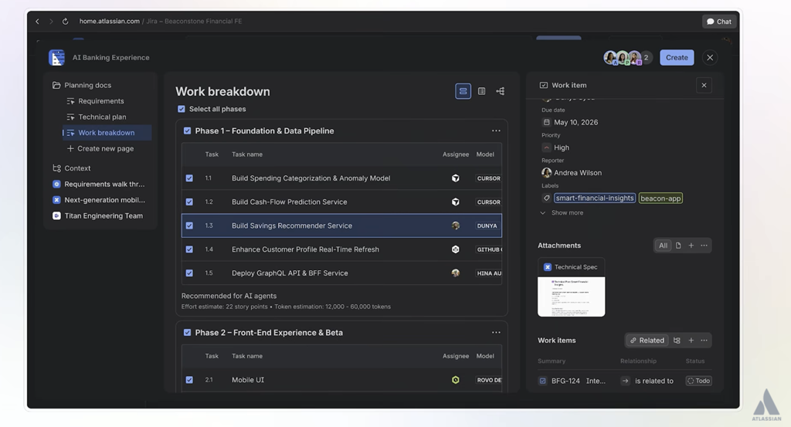Toggle Select all phases checkbox
The height and width of the screenshot is (427, 791).
[x=181, y=109]
